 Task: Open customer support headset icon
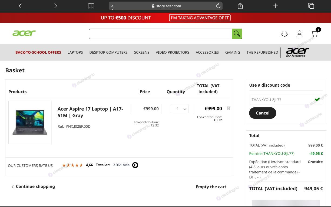[284, 34]
